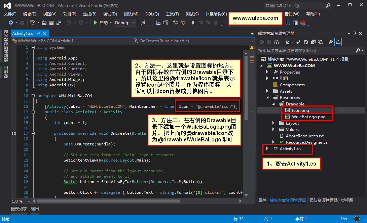The width and height of the screenshot is (367, 223).
Task: Click the blue information icon in the toolbar
Action: pos(288,23)
